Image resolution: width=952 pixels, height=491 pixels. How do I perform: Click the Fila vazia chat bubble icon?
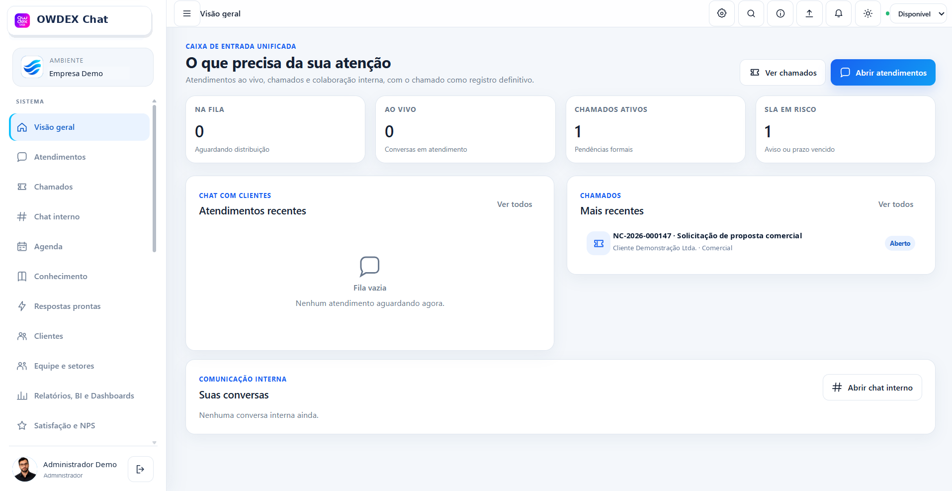(369, 267)
